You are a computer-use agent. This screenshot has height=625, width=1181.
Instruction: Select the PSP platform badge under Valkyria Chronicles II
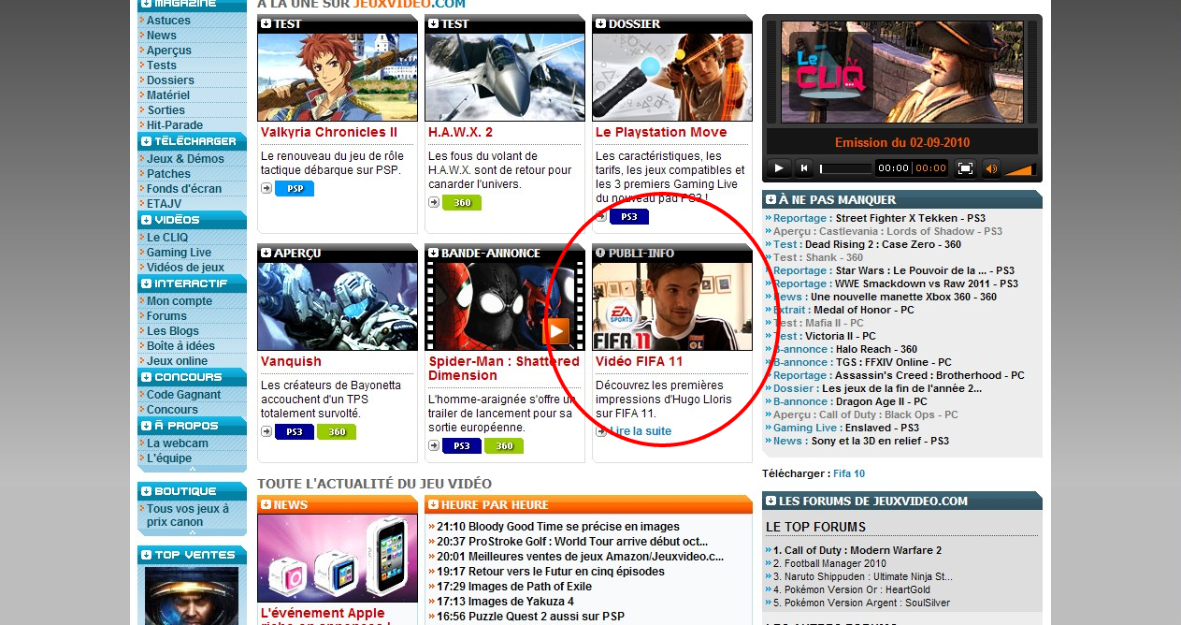295,189
